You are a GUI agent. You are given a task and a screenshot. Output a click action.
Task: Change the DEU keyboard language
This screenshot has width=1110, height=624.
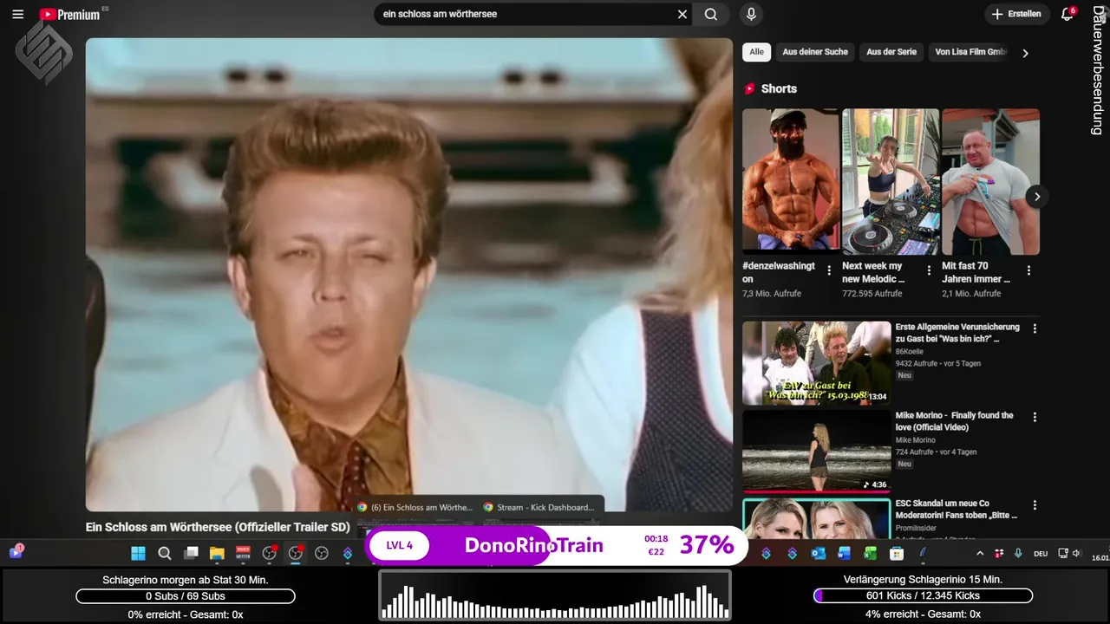coord(1041,553)
